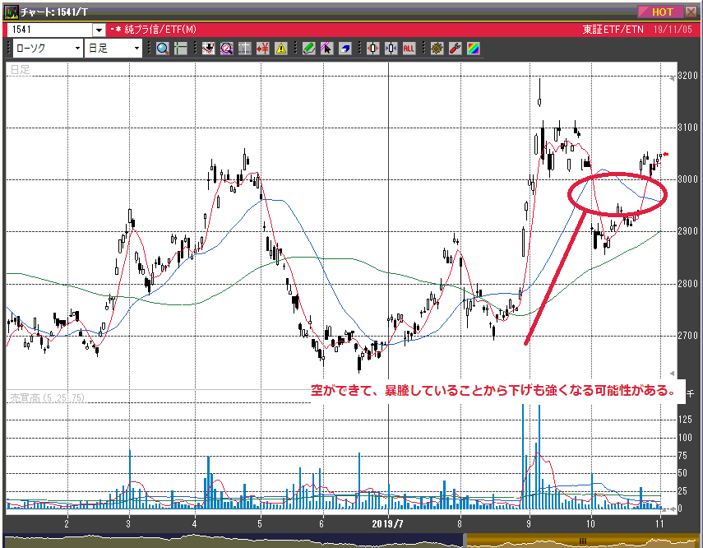
Task: Click the 19/11/05 date label
Action: coord(673,30)
